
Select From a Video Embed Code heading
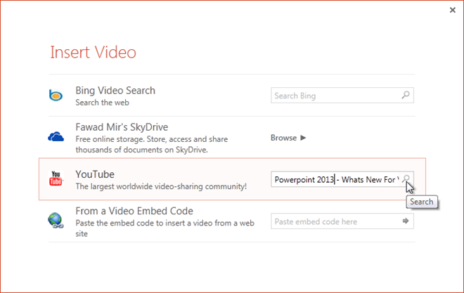134,211
